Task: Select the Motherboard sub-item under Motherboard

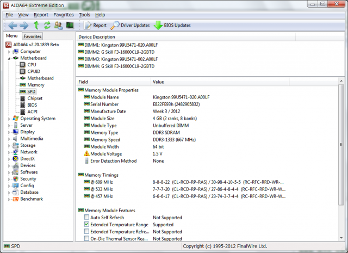Action: [40, 78]
